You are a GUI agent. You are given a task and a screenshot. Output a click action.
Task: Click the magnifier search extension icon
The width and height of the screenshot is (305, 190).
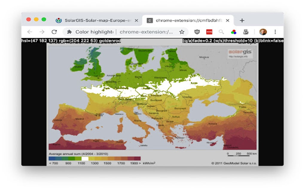coord(221,32)
